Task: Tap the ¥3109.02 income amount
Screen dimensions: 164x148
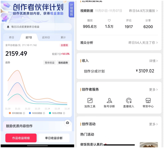Action: pos(145,71)
